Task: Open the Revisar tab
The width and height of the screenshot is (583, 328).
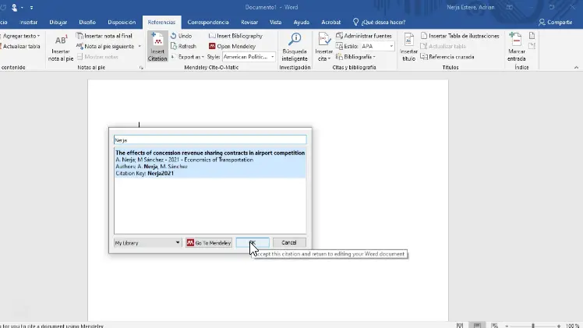Action: pos(249,23)
